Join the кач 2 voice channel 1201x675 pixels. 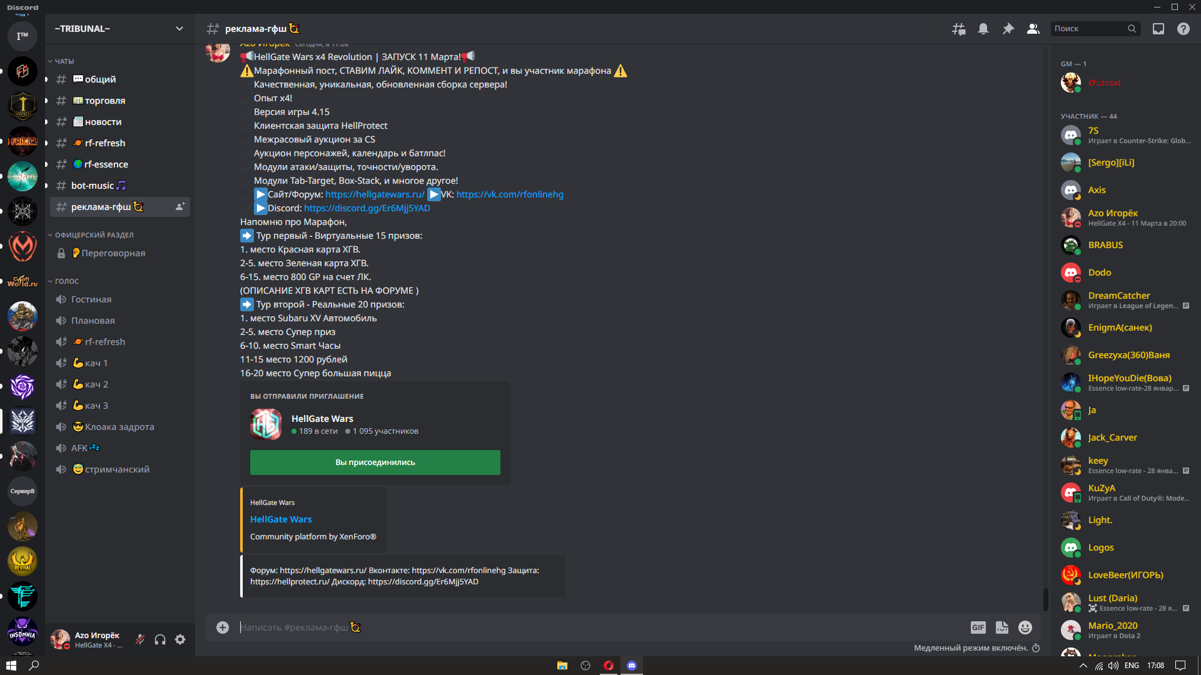click(119, 384)
